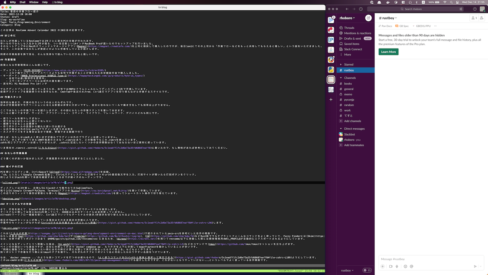The height and width of the screenshot is (275, 488).
Task: Open GB Spec bookmark link
Action: click(402, 26)
